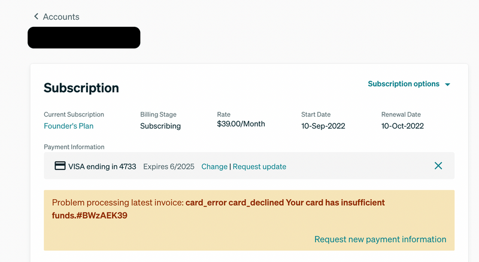
Task: Click the blacked-out account name
Action: [84, 38]
